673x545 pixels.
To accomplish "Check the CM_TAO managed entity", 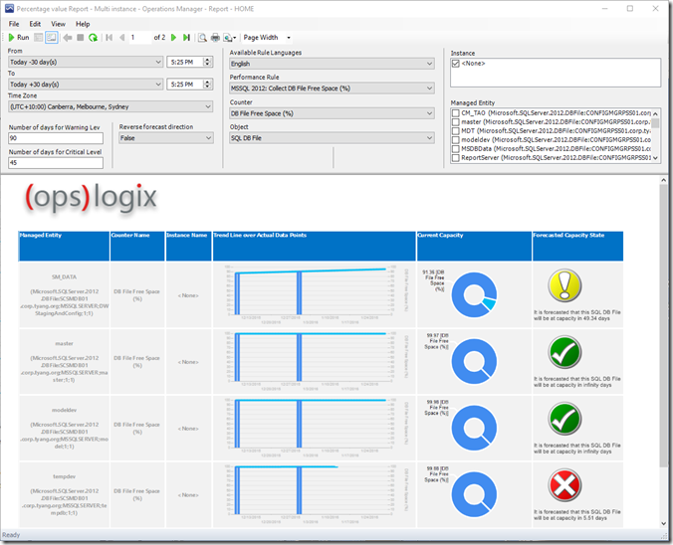I will click(x=455, y=113).
